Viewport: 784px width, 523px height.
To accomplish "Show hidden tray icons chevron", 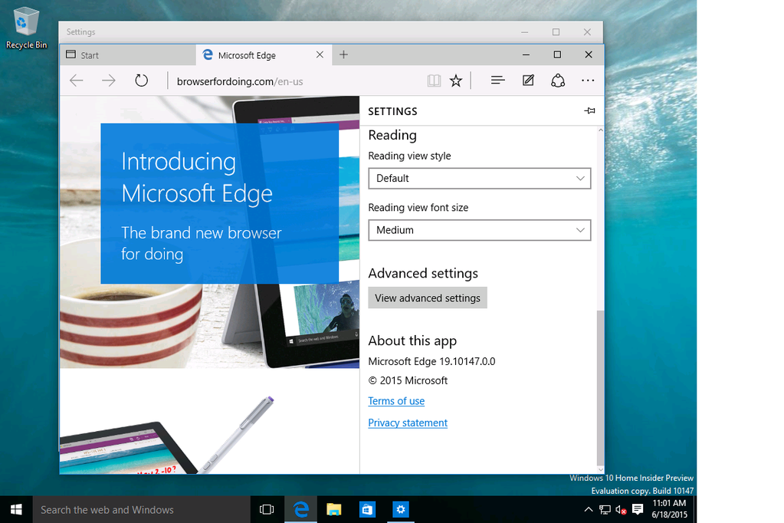I will pyautogui.click(x=589, y=509).
